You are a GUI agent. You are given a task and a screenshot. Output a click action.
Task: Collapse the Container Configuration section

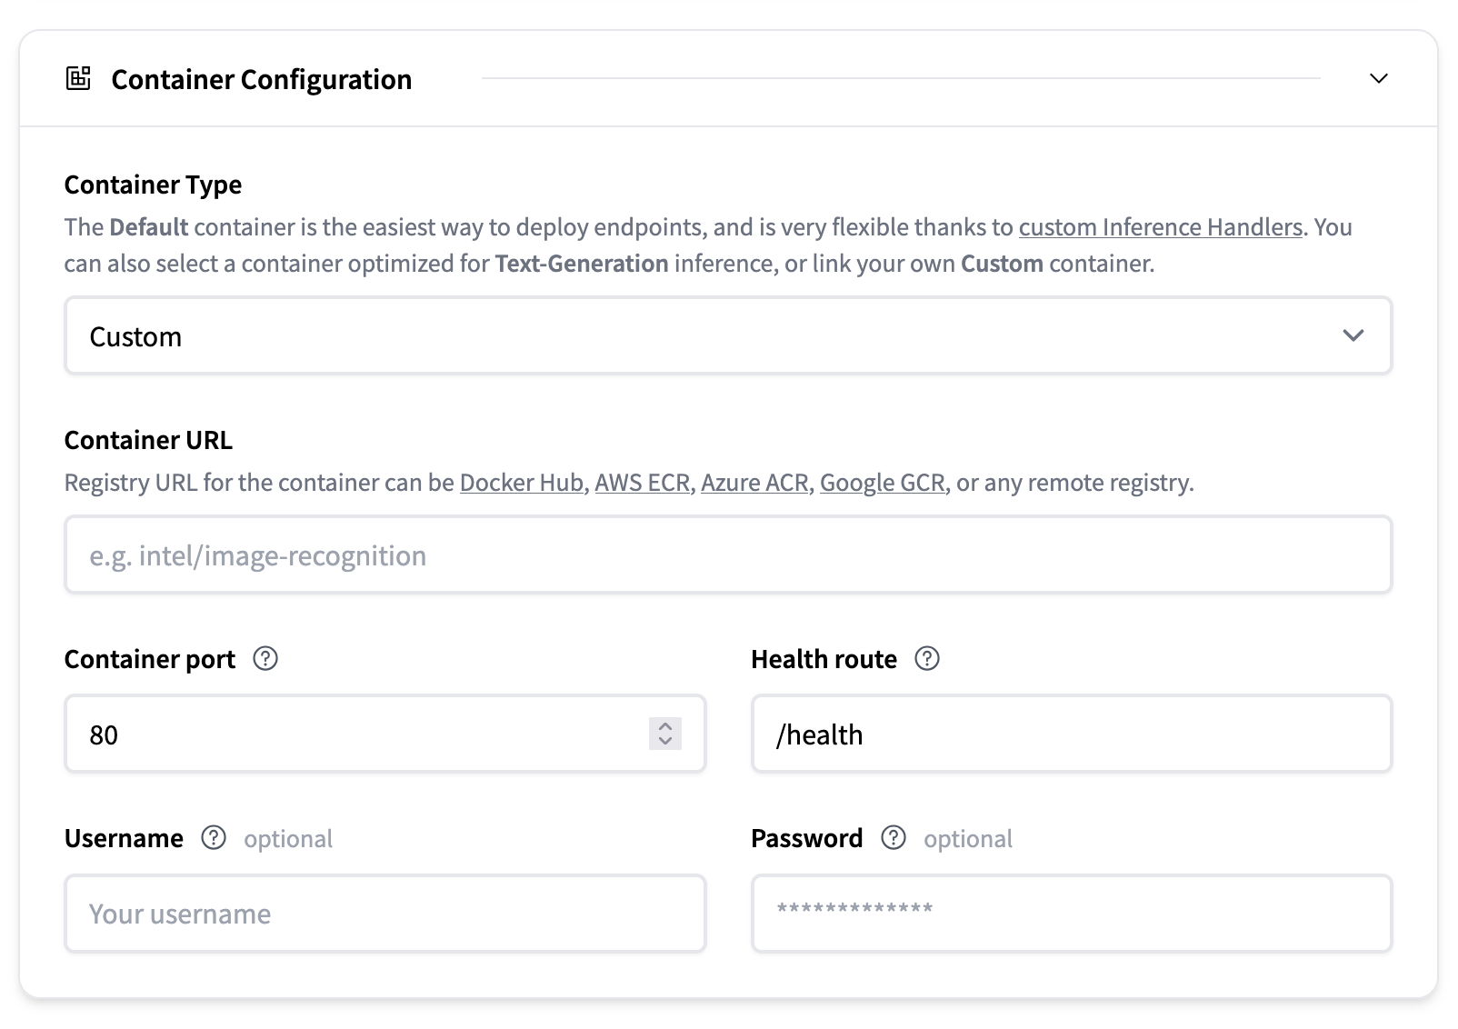(x=1378, y=79)
